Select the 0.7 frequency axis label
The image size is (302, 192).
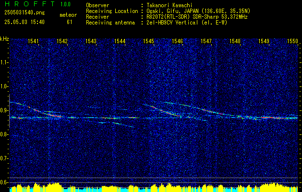4,158
